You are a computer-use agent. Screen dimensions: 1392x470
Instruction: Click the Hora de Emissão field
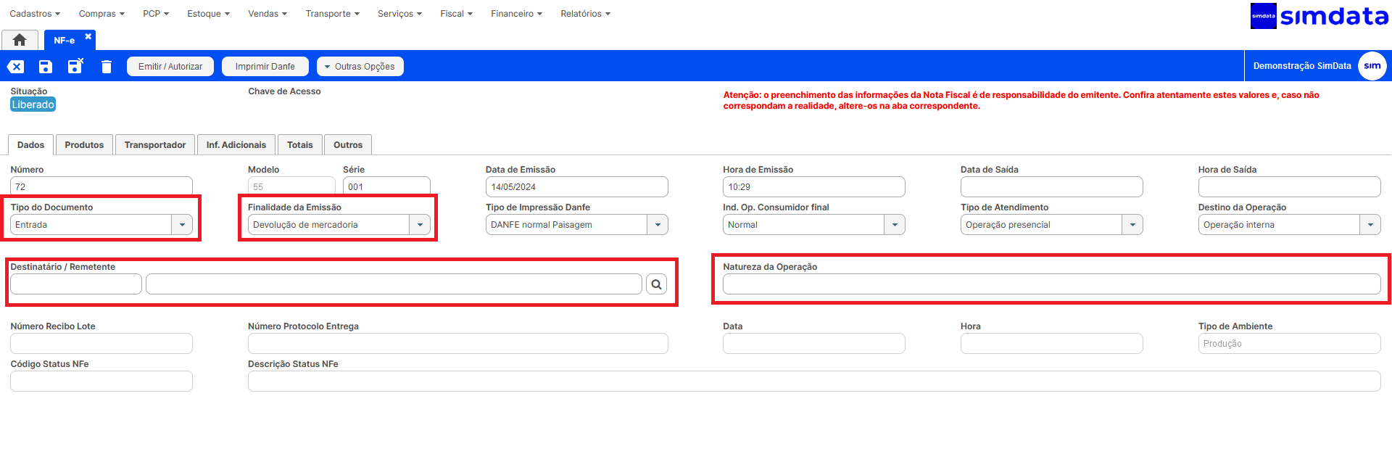click(x=814, y=187)
